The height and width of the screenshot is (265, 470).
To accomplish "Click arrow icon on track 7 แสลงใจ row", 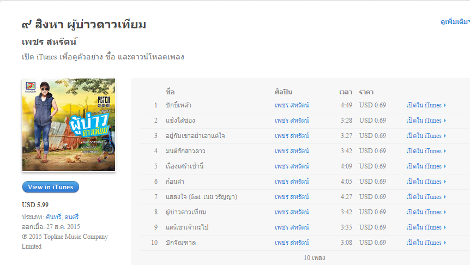I will tap(445, 197).
